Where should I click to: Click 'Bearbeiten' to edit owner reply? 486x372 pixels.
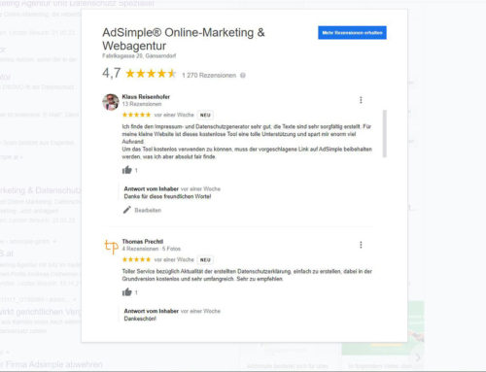[x=148, y=210]
